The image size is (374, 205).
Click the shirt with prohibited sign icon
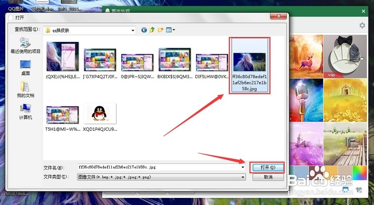click(x=359, y=190)
